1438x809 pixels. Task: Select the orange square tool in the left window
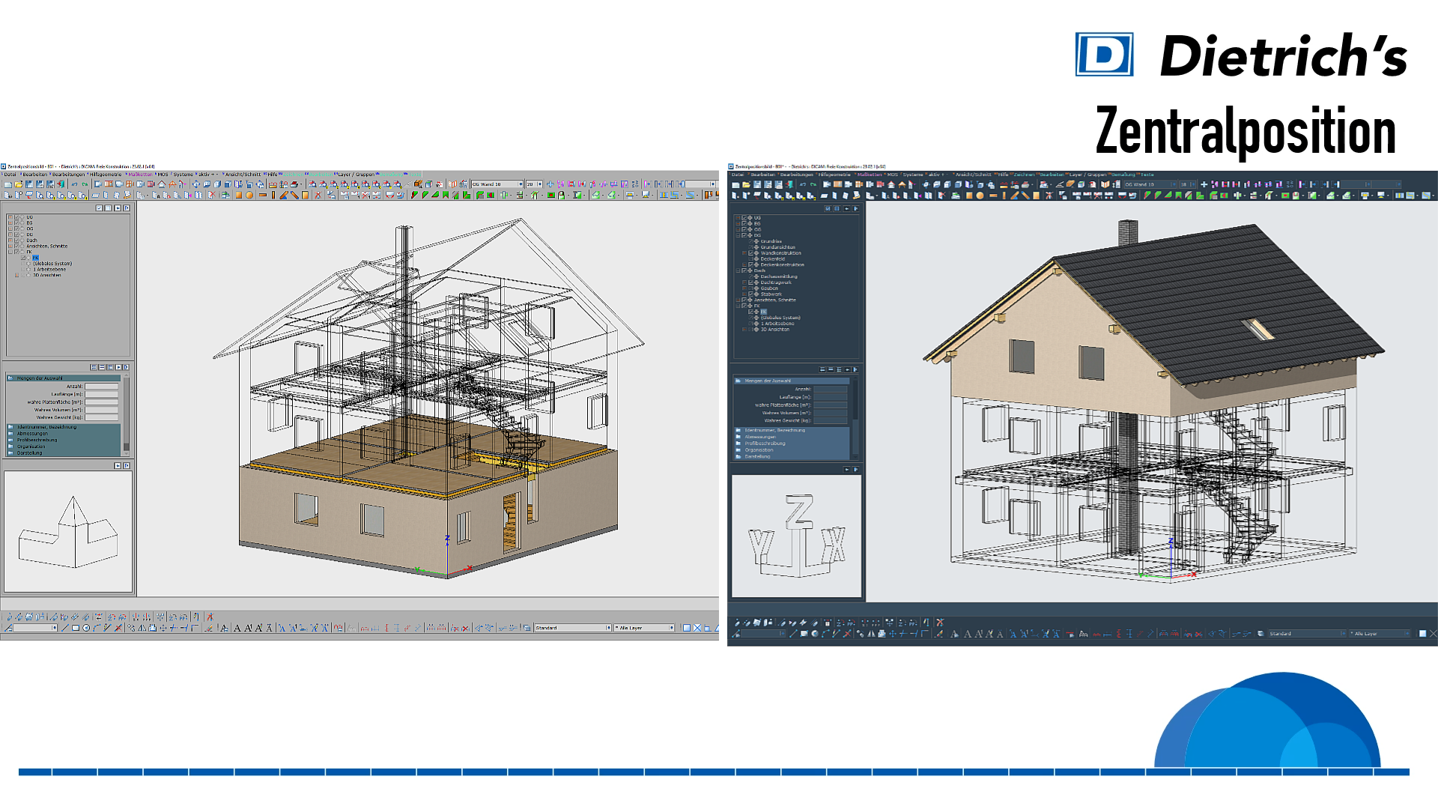click(239, 195)
